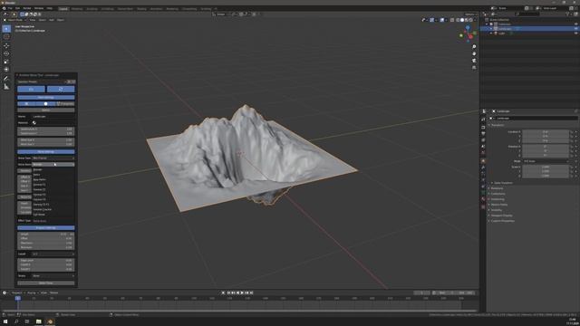
Task: Open the Physics properties tab icon
Action: pyautogui.click(x=483, y=180)
